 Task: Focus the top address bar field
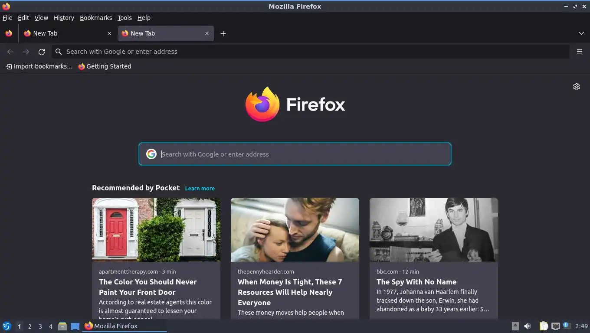point(310,52)
